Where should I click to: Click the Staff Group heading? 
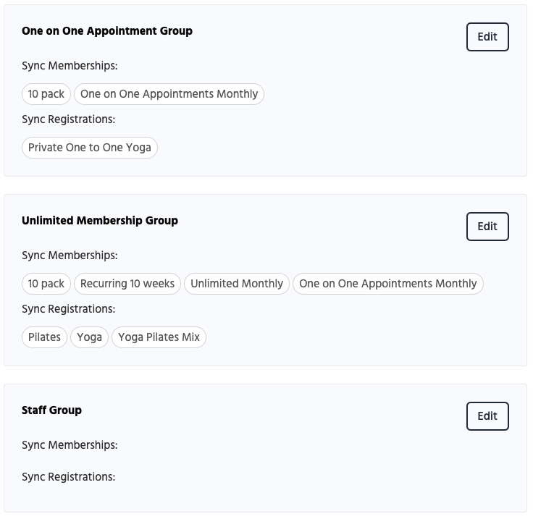click(51, 410)
